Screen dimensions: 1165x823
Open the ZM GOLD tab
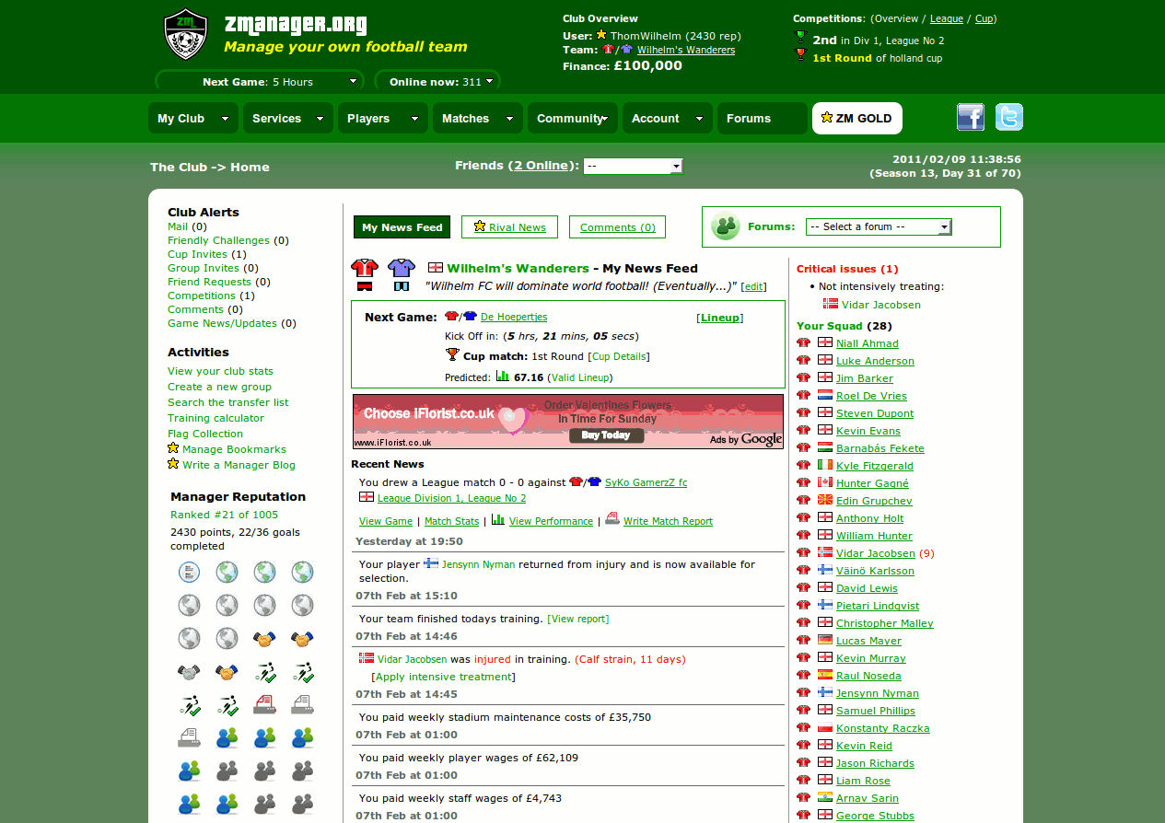pyautogui.click(x=857, y=118)
